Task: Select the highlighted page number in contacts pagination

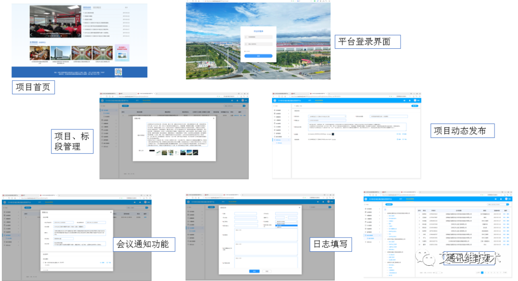Action: [x=483, y=273]
